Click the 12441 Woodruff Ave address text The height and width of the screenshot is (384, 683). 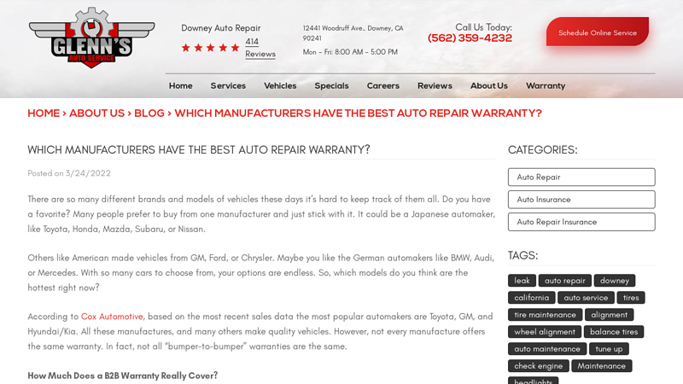point(353,33)
